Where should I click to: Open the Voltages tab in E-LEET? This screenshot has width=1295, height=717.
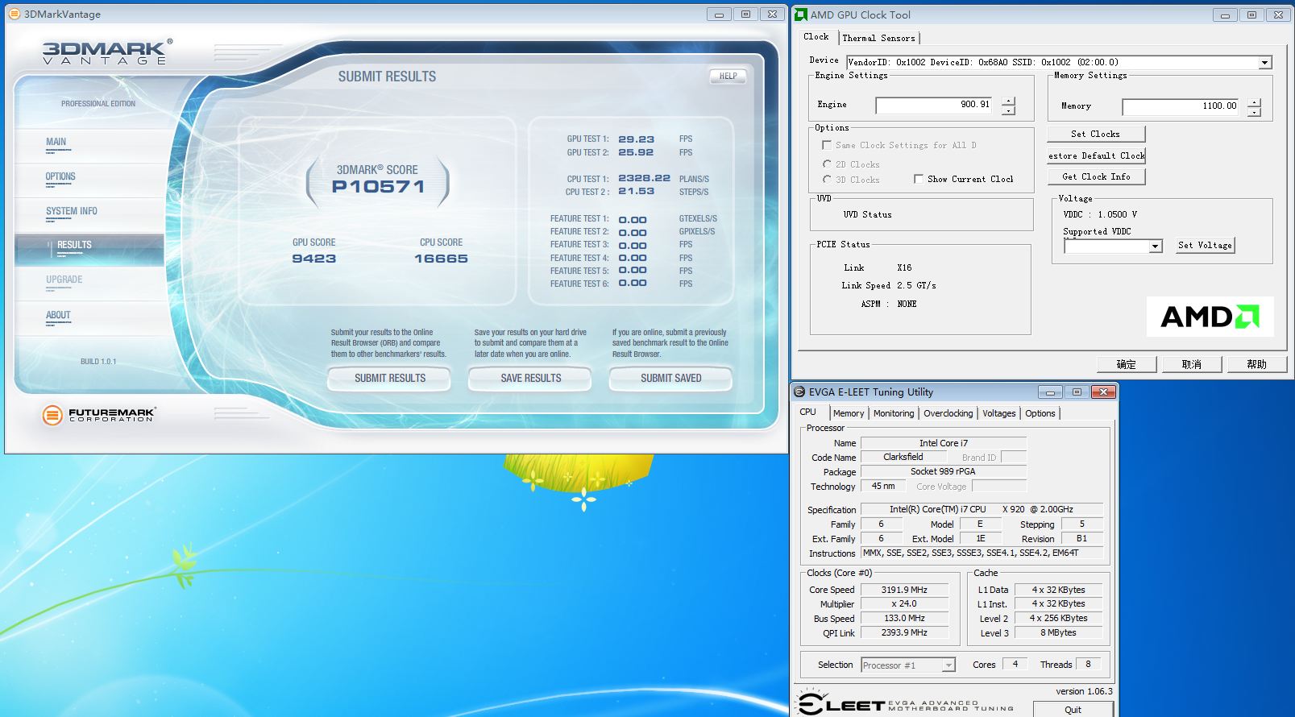[x=999, y=413]
